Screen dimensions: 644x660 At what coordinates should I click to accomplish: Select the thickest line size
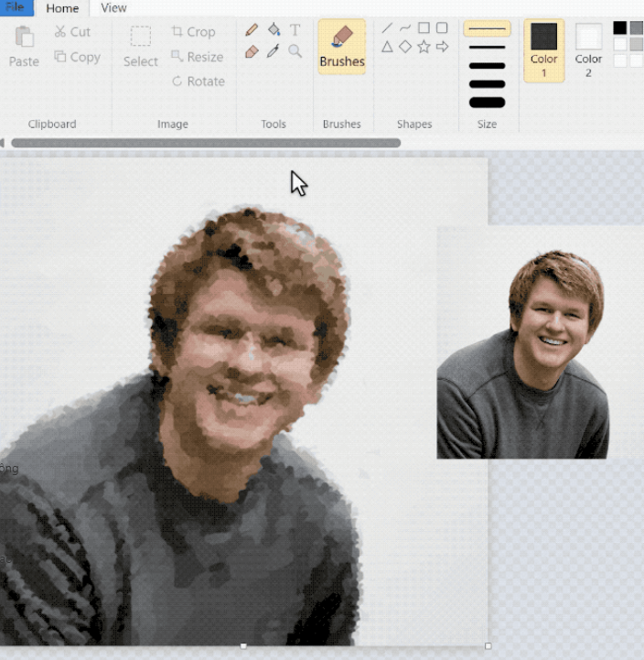487,103
